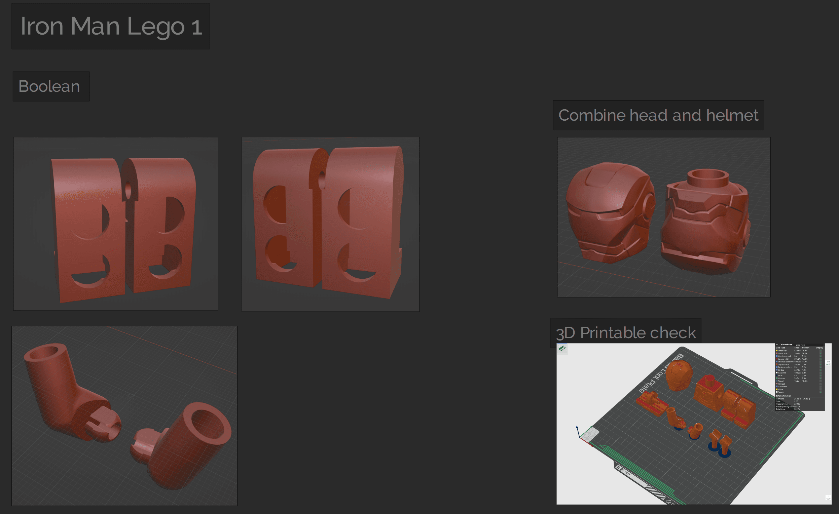The height and width of the screenshot is (514, 839).
Task: Click the green Custom color swatch
Action: point(777,378)
